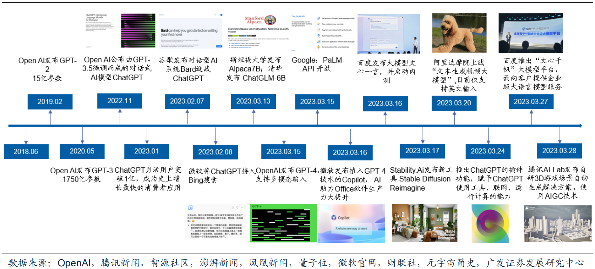The image size is (595, 269).
Task: Click the lower 2023.03.15 date box
Action: (x=284, y=152)
